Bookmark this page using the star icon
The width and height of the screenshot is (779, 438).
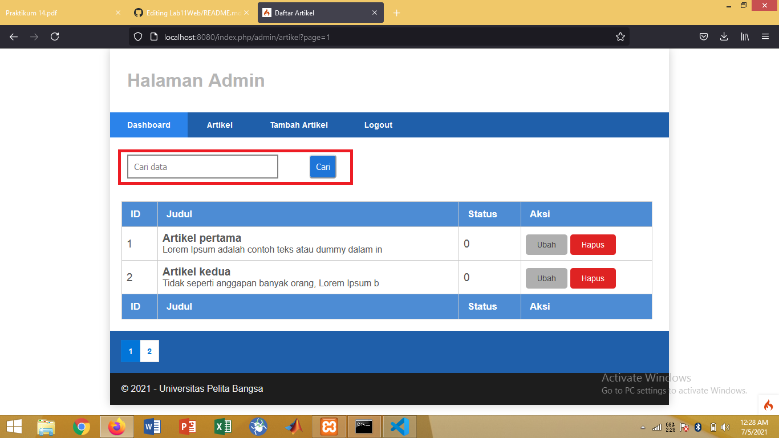tap(620, 36)
